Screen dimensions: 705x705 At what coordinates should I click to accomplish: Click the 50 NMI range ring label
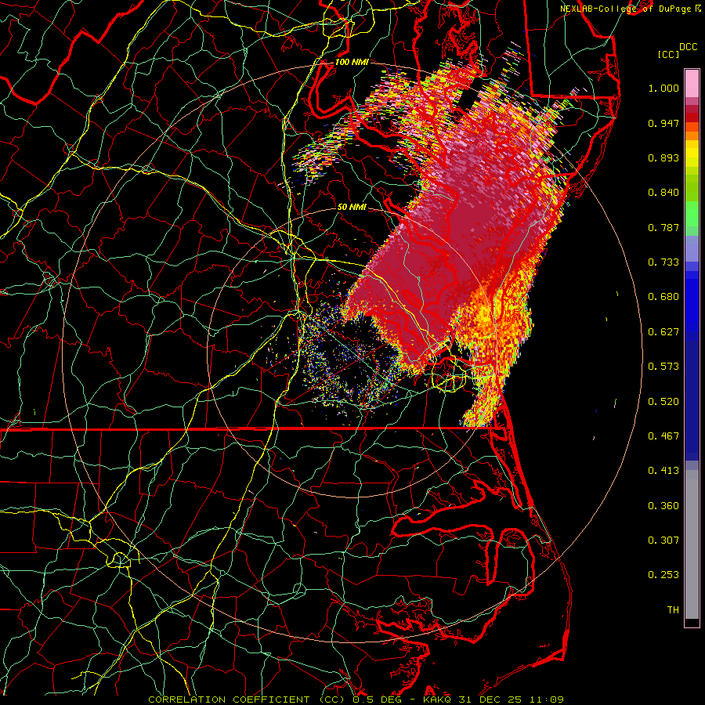click(x=352, y=208)
